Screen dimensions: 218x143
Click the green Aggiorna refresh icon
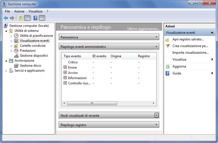[168, 67]
